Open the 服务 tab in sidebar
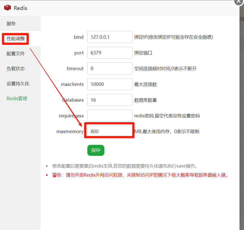The width and height of the screenshot is (244, 230). (x=11, y=24)
